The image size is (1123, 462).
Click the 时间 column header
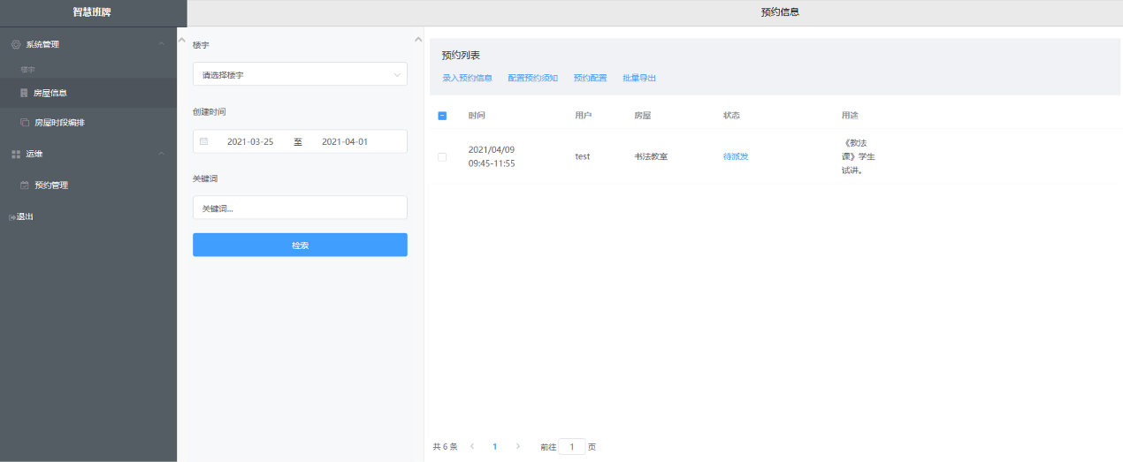click(477, 116)
